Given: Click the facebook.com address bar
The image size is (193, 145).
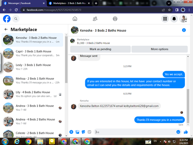Looking at the screenshot, I should [x=90, y=10].
